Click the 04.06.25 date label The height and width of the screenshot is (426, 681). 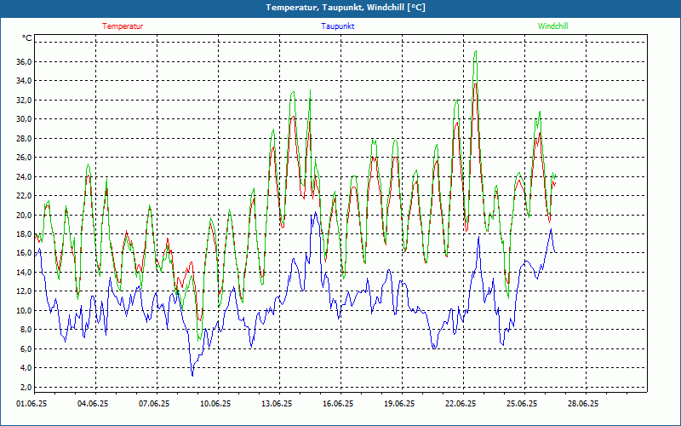coord(93,404)
